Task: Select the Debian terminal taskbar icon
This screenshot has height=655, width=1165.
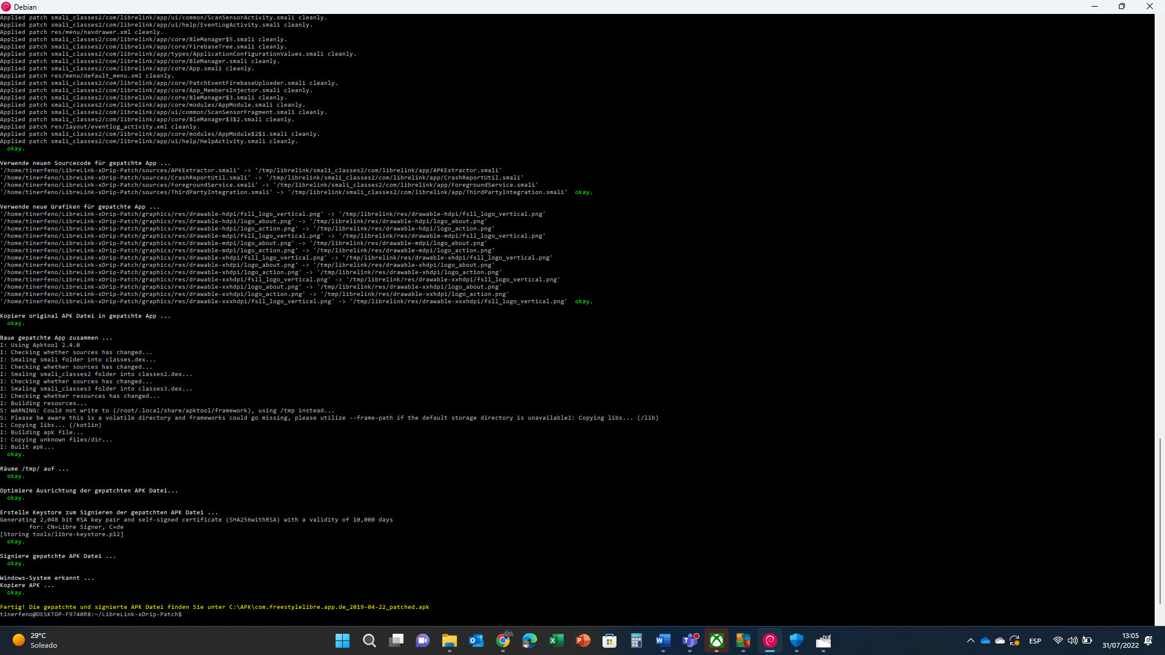Action: click(770, 640)
